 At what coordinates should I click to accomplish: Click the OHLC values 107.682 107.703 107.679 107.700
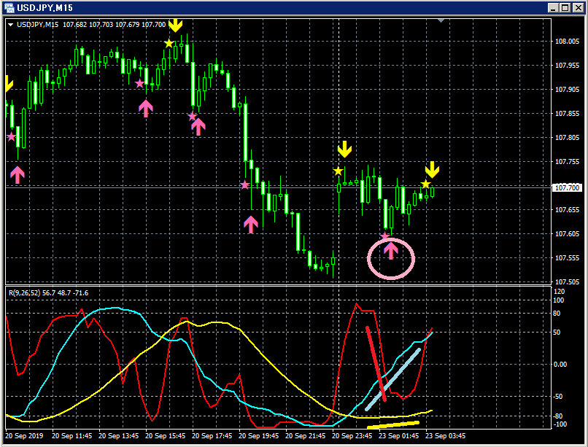[114, 25]
